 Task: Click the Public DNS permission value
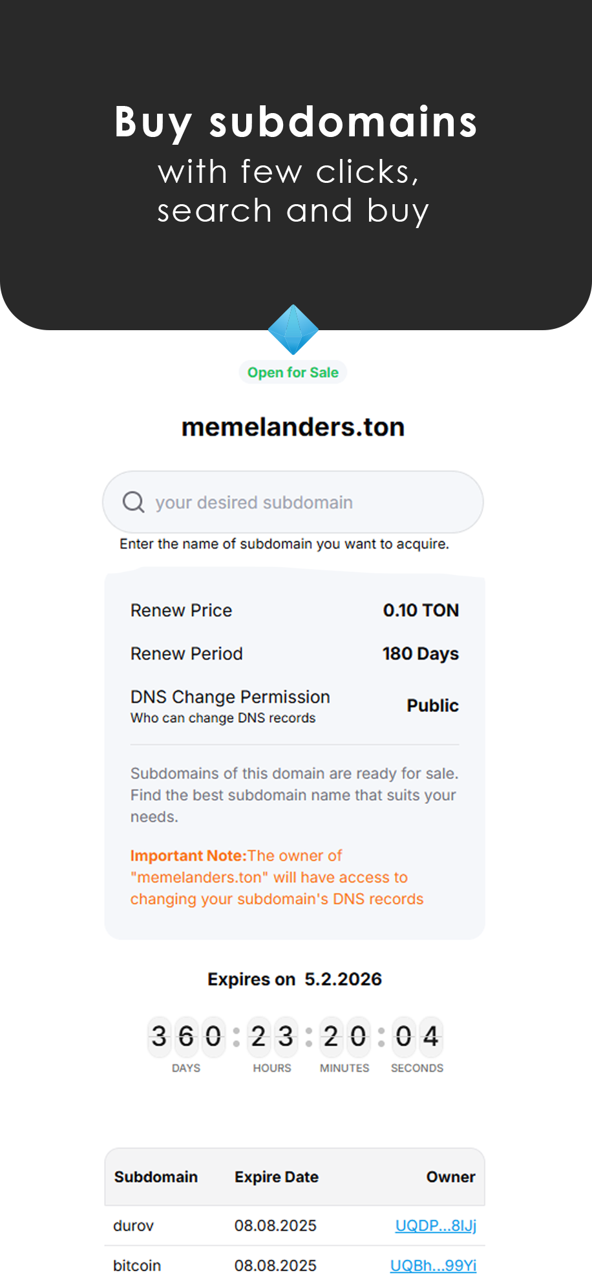point(432,706)
